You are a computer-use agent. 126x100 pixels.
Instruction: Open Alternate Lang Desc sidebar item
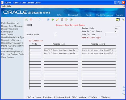click(12, 51)
